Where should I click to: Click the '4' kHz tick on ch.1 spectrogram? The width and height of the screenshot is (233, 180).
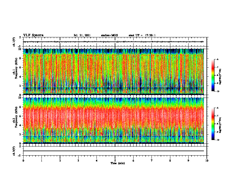tap(21, 77)
